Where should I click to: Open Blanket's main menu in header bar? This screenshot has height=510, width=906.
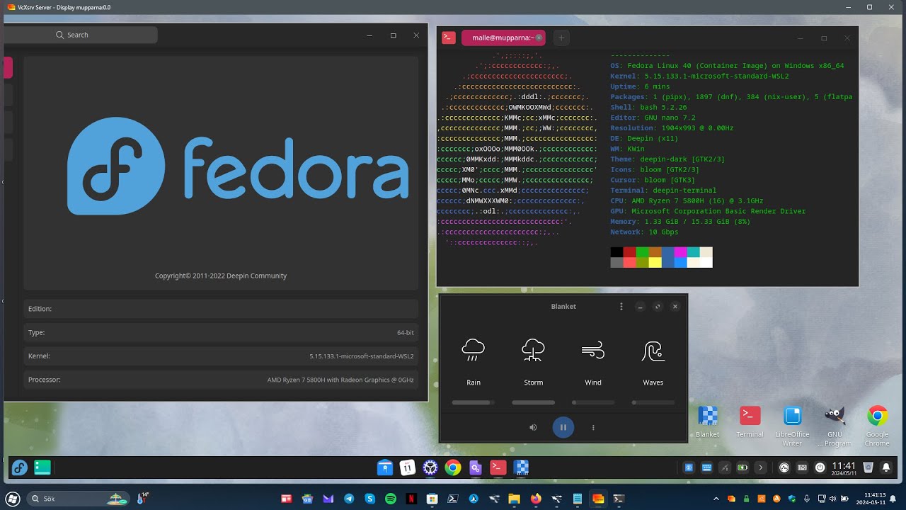(x=621, y=307)
